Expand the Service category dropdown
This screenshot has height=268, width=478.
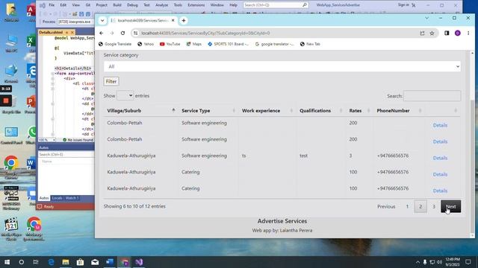coord(282,66)
